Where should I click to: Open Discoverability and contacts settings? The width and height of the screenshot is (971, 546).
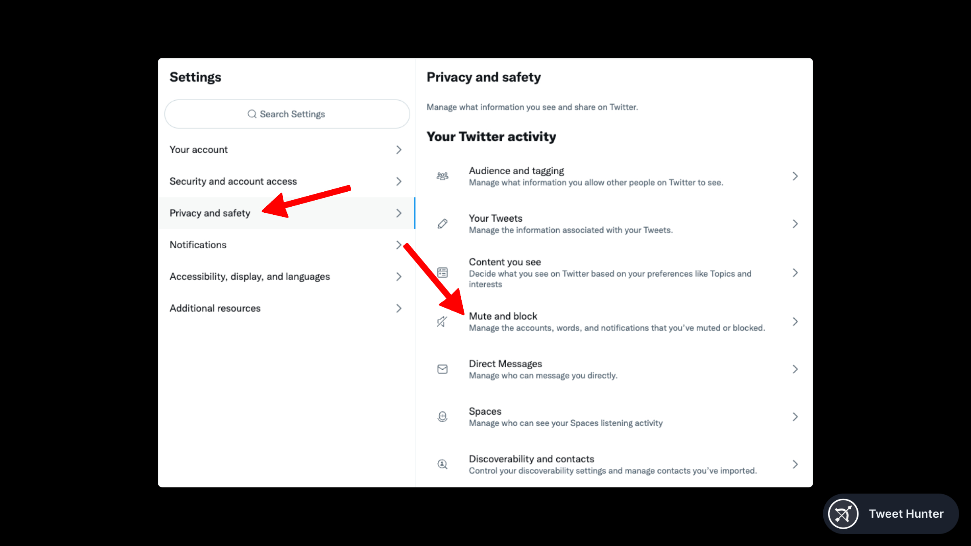point(531,459)
